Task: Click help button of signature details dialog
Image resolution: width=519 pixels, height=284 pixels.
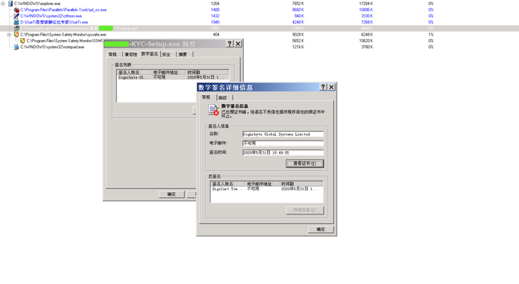Action: tap(323, 87)
